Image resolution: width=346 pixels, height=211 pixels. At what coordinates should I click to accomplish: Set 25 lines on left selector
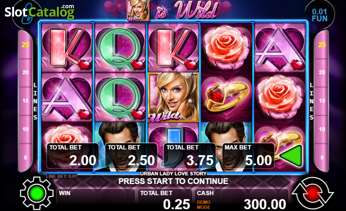[x=25, y=45]
